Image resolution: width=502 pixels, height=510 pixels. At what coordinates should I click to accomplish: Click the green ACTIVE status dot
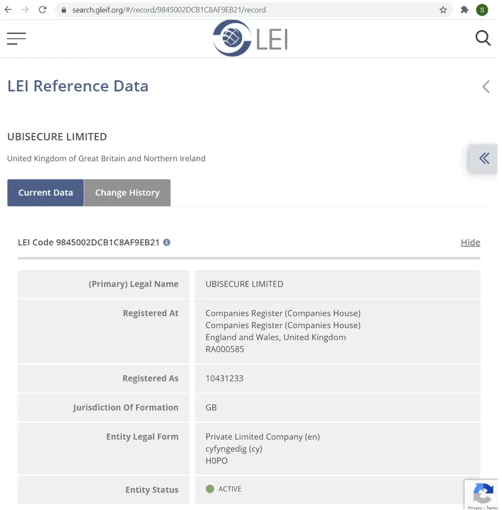click(210, 489)
